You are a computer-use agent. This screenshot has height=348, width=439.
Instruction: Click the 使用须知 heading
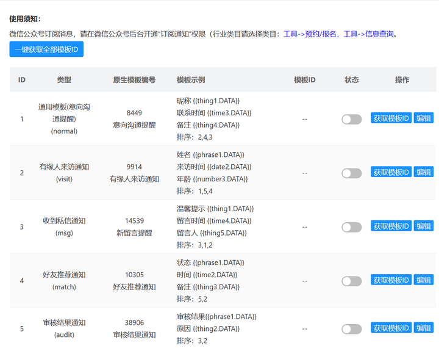pos(25,19)
